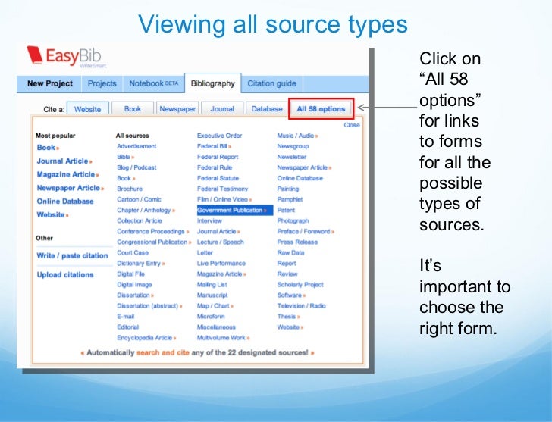
Task: Select Cartoon / Comic source type
Action: [x=139, y=199]
